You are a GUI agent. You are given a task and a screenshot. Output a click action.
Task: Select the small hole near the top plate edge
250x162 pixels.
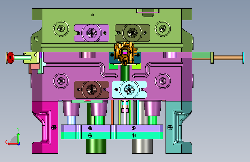click(92, 15)
